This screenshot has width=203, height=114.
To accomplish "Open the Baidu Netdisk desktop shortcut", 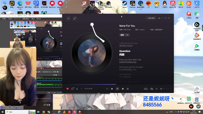I will tap(197, 90).
